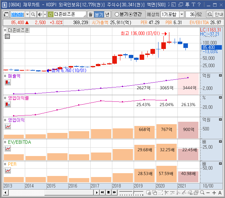Toggle the small square next to 영업이익 label
This screenshot has width=225, height=198.
[x=5, y=120]
